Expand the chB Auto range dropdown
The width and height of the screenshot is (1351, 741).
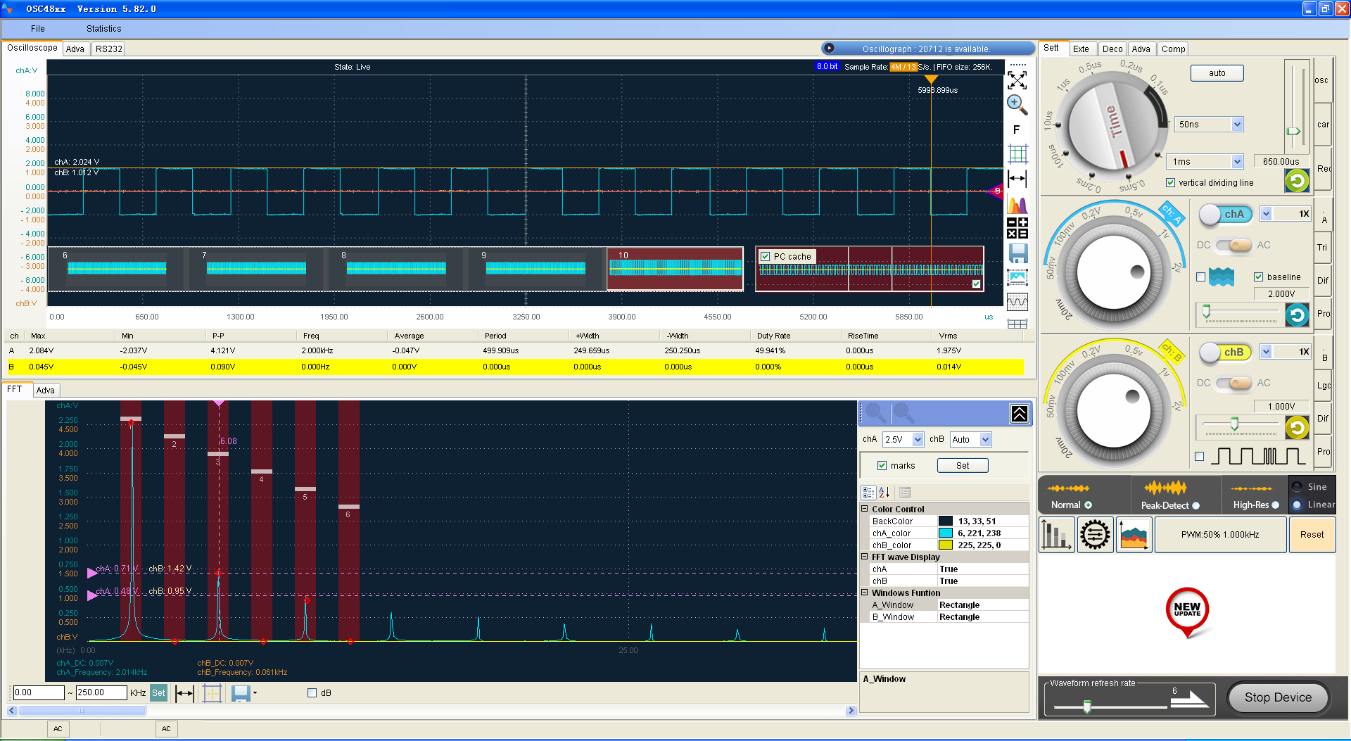point(985,440)
